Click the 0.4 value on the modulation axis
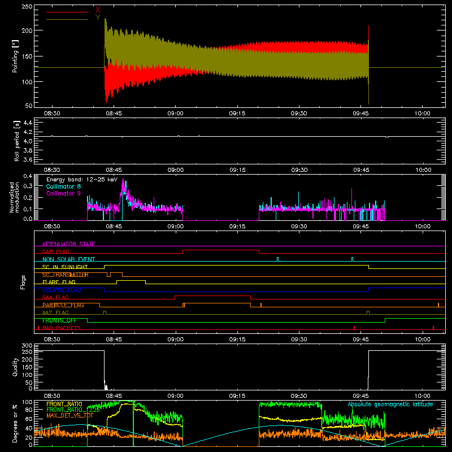 coord(28,176)
